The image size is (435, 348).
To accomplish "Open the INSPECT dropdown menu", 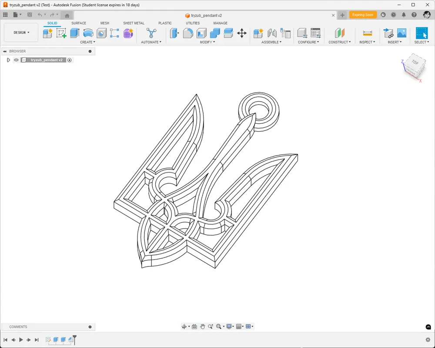I will tap(367, 42).
